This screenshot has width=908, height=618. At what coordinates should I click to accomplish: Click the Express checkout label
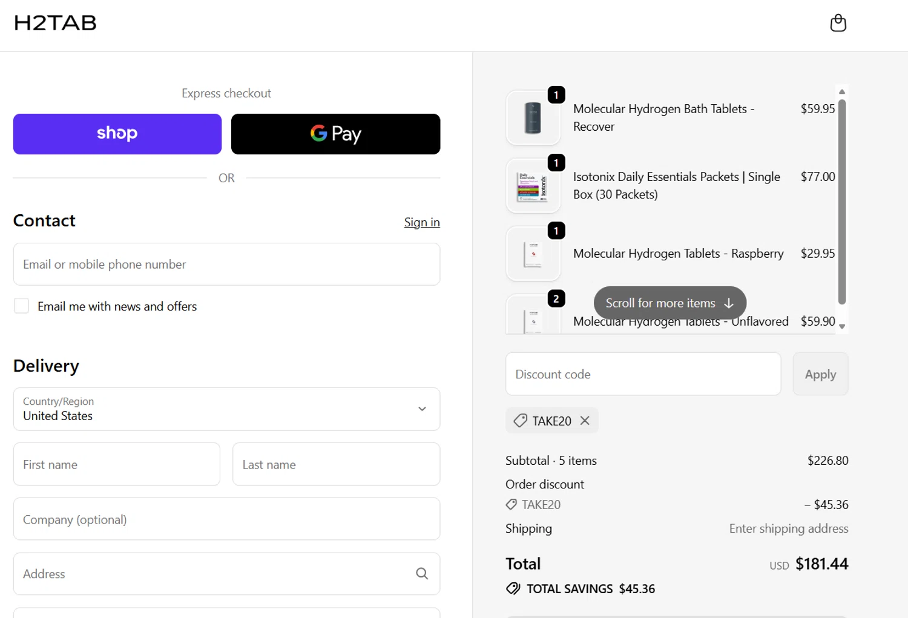tap(226, 93)
